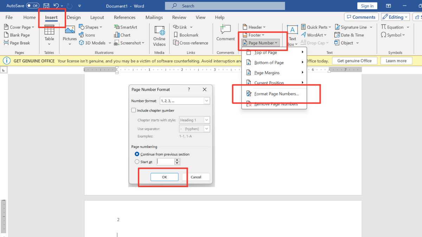The height and width of the screenshot is (237, 422).
Task: Toggle the AutoSave switch
Action: click(33, 6)
